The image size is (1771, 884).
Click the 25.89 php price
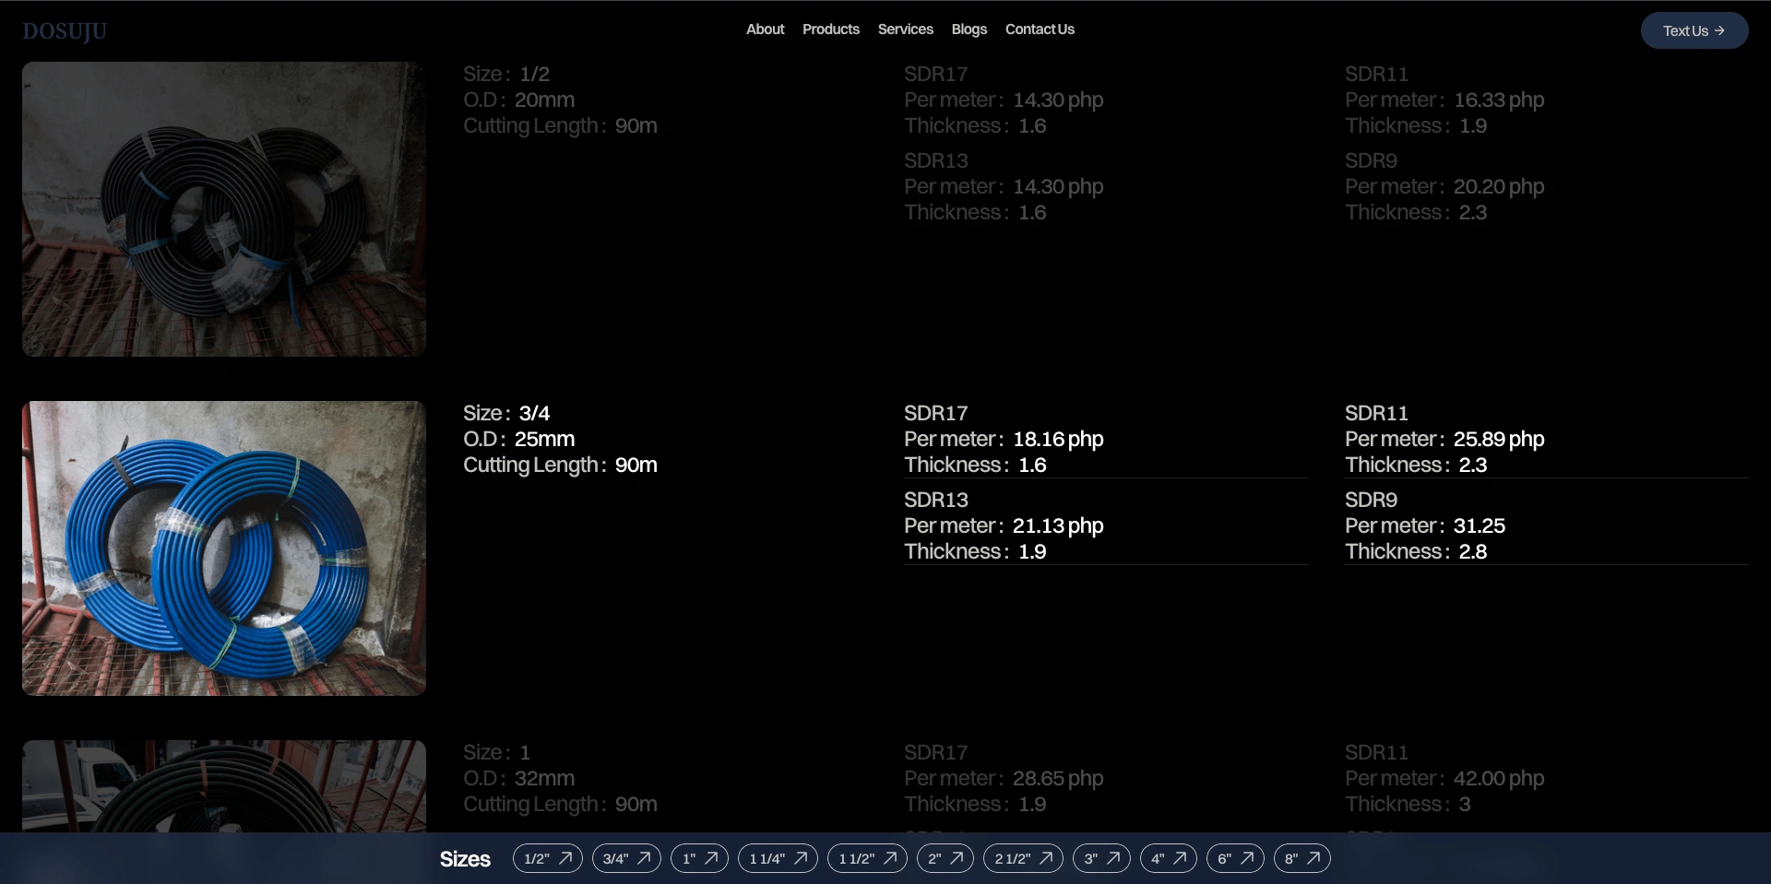tap(1499, 439)
